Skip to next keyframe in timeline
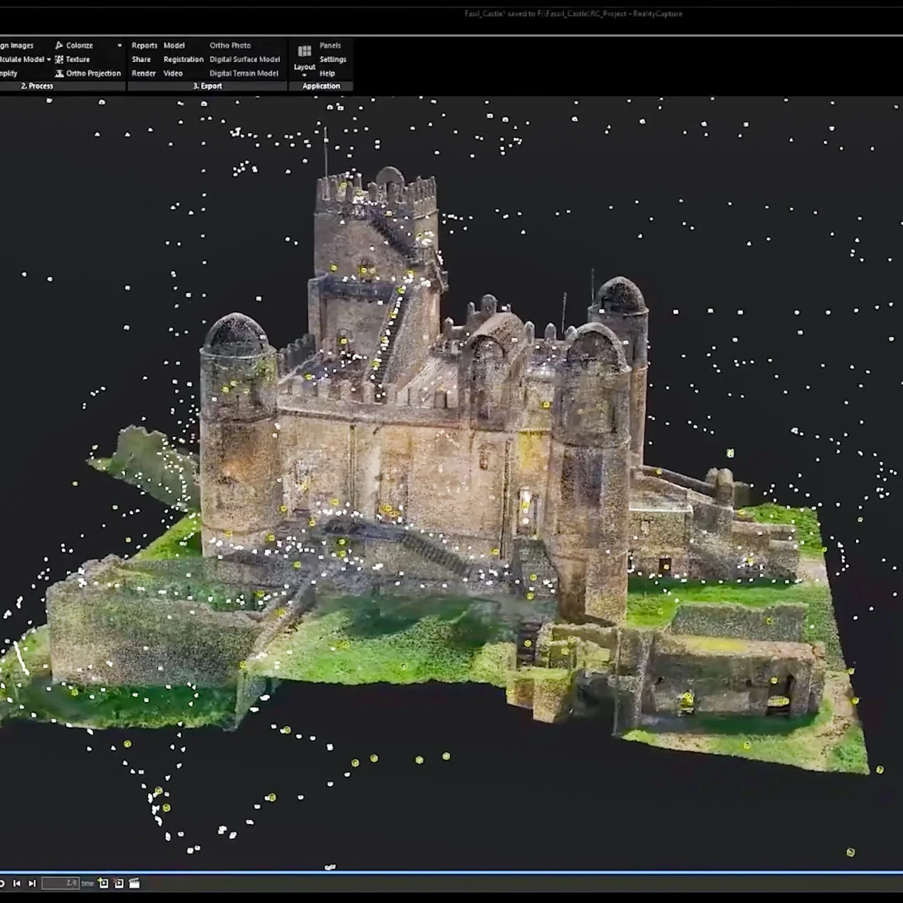The width and height of the screenshot is (903, 903). click(x=32, y=883)
